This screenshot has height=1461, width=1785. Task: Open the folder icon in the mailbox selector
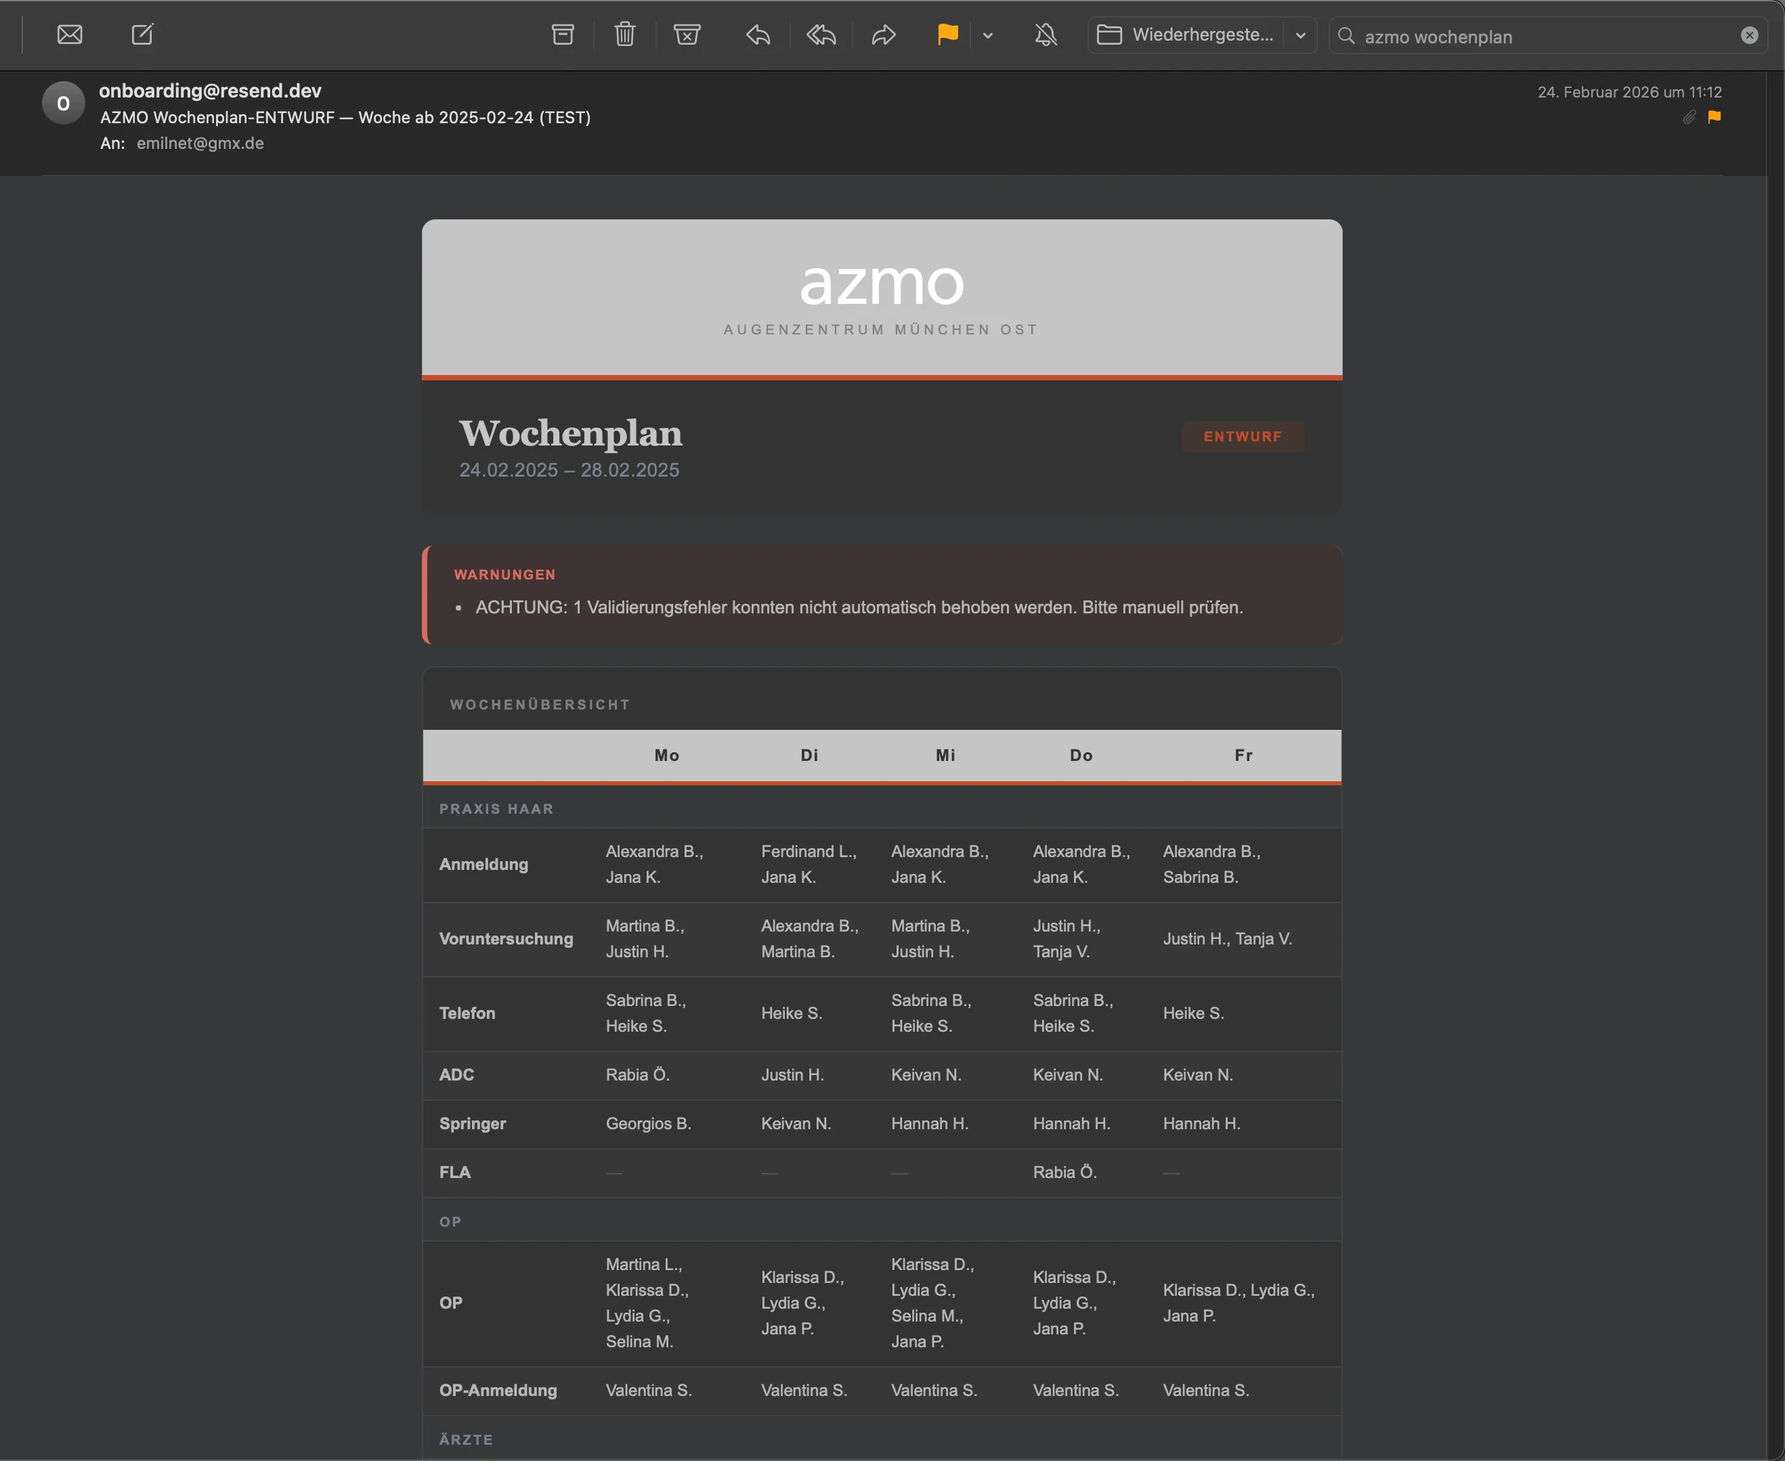(x=1110, y=35)
